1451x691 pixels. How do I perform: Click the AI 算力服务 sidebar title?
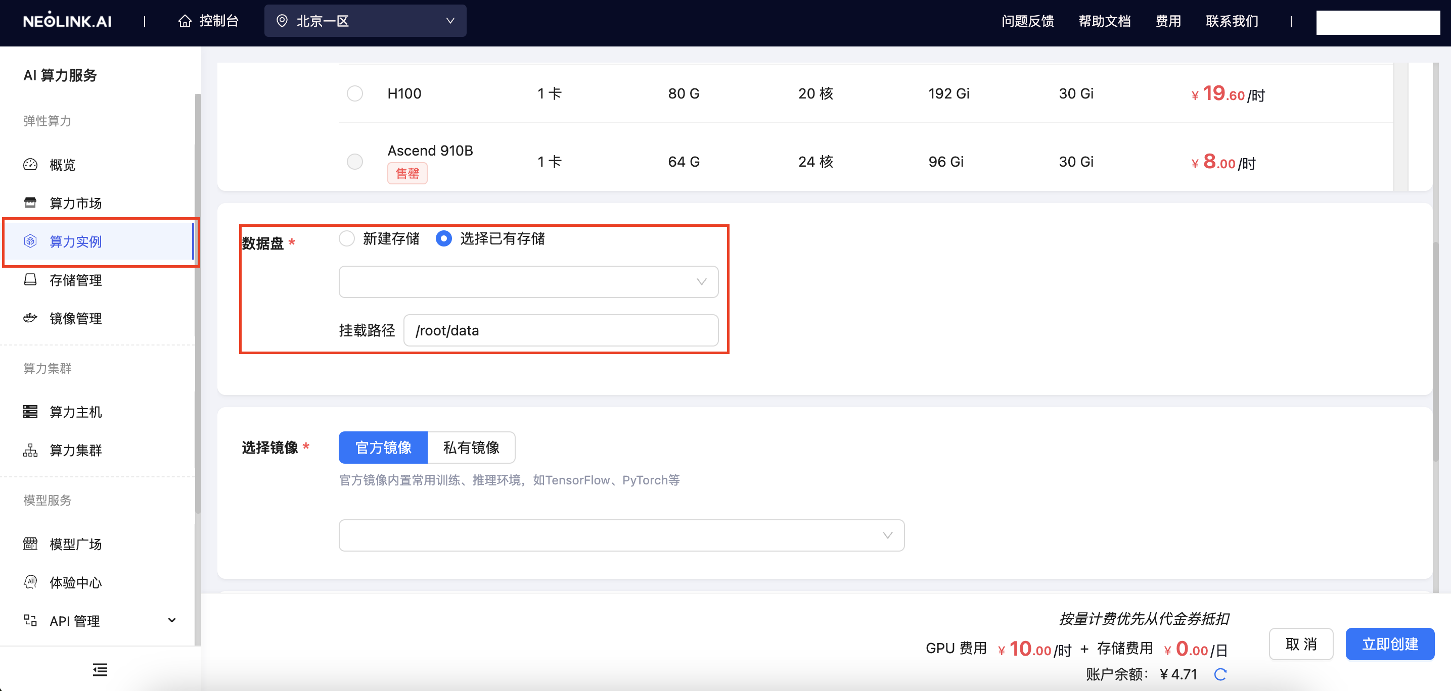[x=60, y=75]
